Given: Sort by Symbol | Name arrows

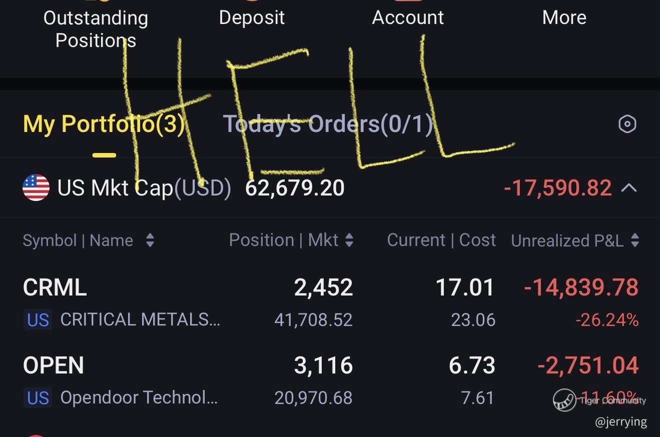Looking at the screenshot, I should point(150,240).
